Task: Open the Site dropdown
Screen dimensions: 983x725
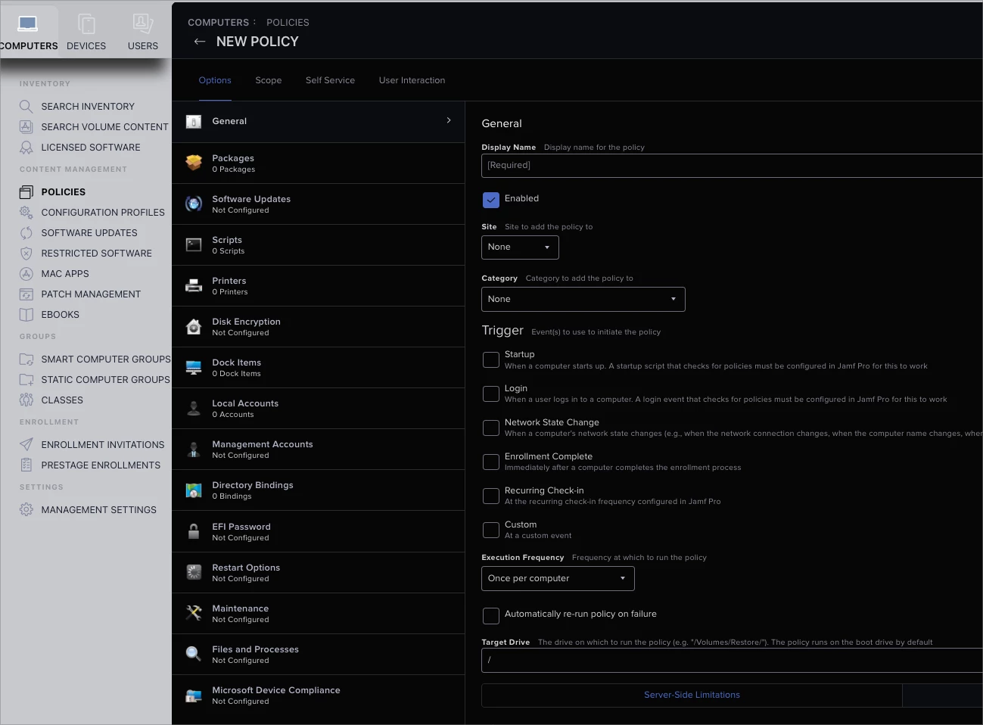Action: [520, 247]
